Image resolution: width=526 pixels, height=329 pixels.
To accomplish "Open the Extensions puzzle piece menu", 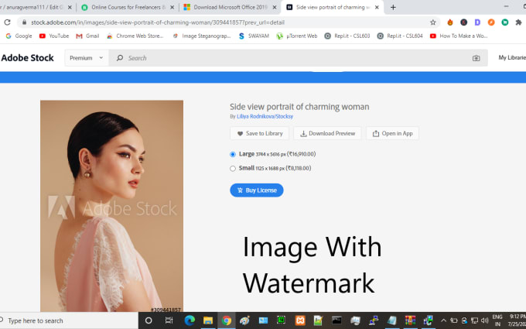I will pos(518,22).
